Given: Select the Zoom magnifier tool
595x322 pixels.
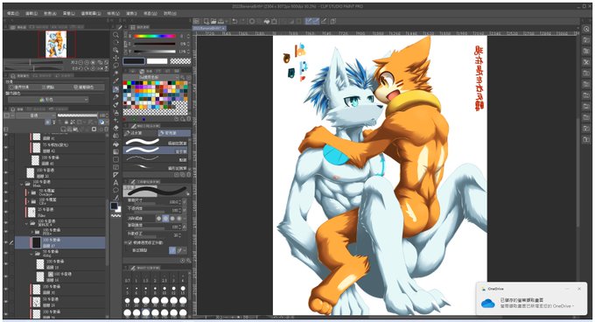Looking at the screenshot, I should pyautogui.click(x=115, y=35).
